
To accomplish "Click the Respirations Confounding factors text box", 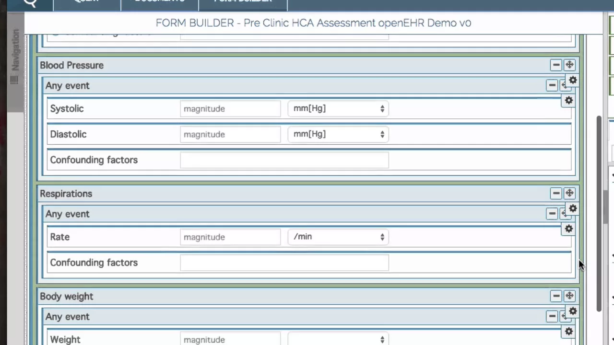I will pos(284,263).
